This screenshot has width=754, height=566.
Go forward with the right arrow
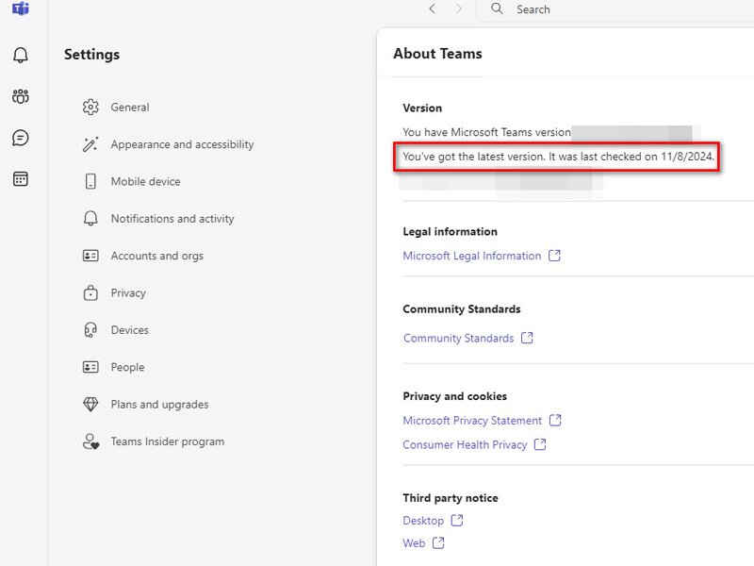tap(459, 8)
